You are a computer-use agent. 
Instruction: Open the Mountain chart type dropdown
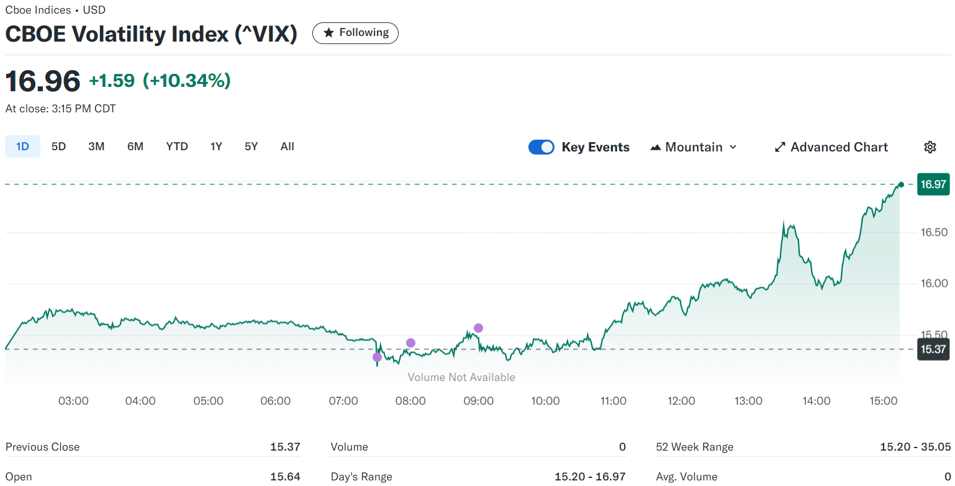694,147
